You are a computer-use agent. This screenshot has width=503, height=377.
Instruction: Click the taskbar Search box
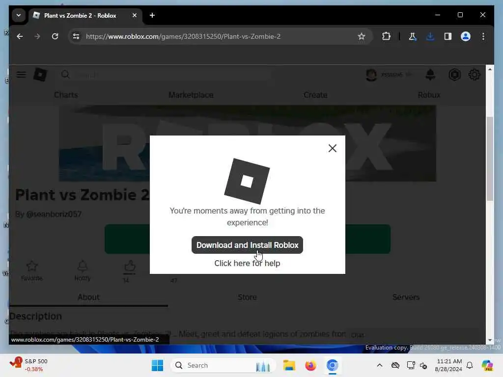point(223,365)
